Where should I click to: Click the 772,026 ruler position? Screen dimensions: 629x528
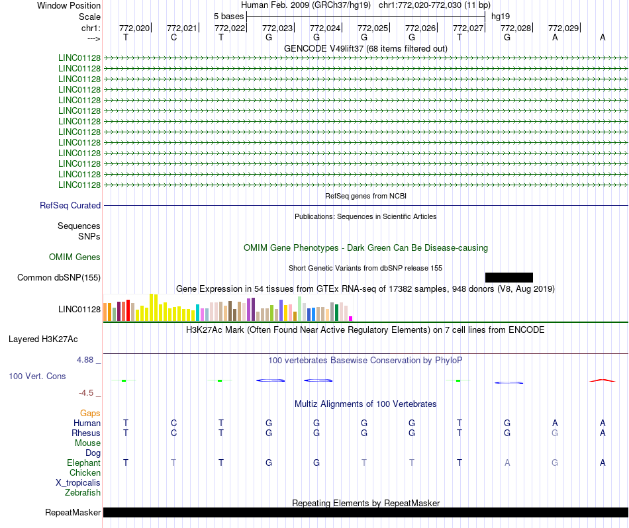click(x=420, y=28)
